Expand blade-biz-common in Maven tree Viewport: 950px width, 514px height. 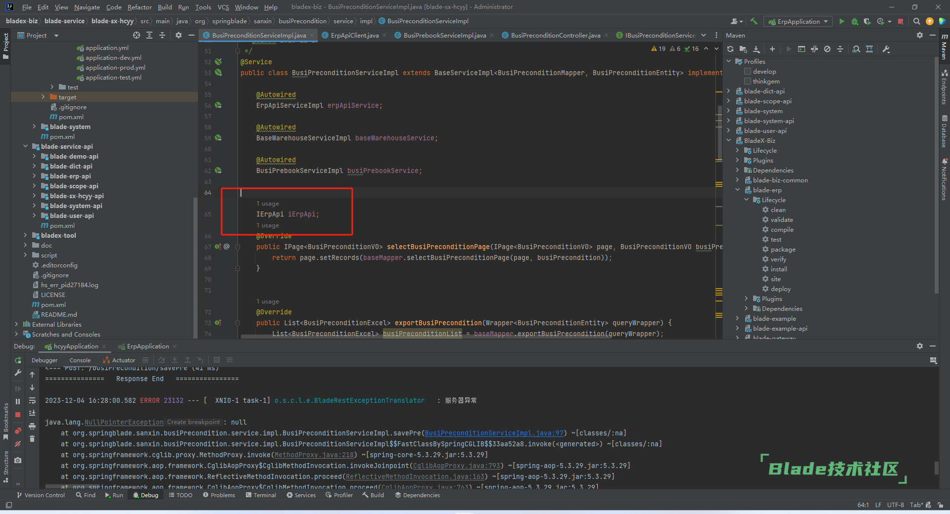click(x=738, y=180)
